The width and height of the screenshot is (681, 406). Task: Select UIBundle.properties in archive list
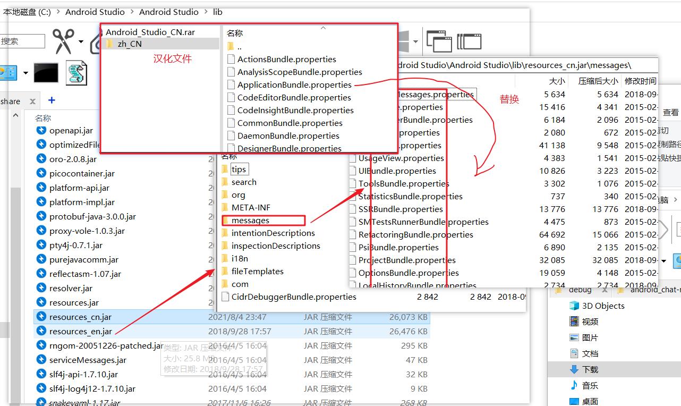393,171
